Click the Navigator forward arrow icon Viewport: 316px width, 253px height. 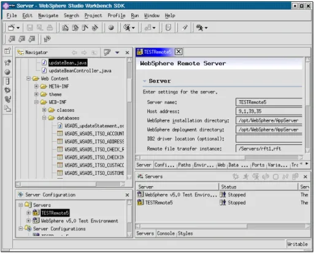pos(84,53)
